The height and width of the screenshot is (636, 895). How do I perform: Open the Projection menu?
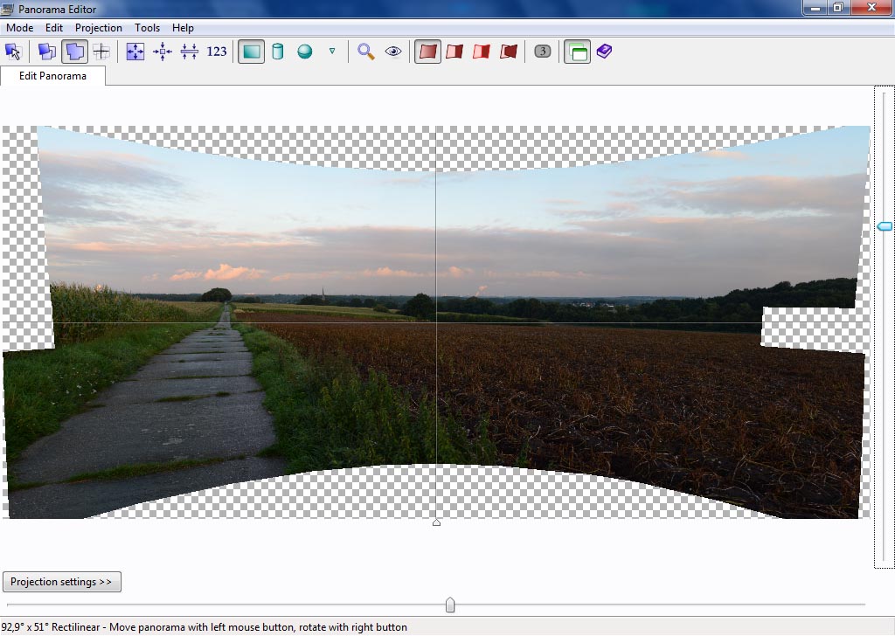coord(99,28)
